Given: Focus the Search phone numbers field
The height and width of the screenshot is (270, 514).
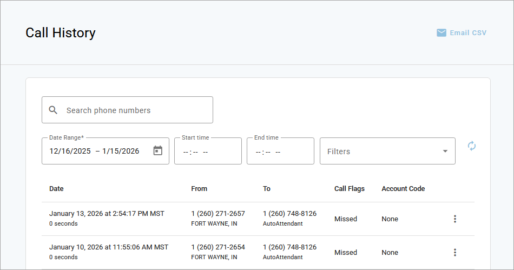Looking at the screenshot, I should tap(127, 110).
